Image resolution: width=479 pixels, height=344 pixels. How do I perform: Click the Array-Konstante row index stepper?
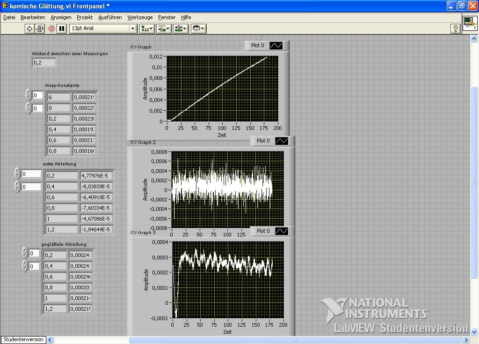(29, 95)
